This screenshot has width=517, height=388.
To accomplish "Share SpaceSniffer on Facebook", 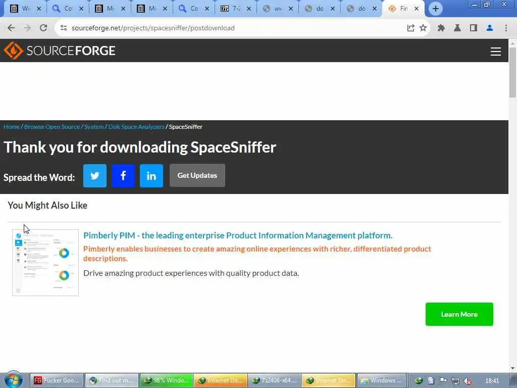I will (123, 175).
